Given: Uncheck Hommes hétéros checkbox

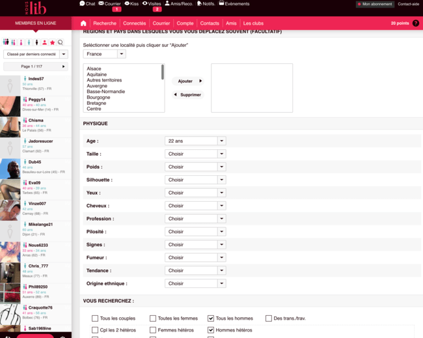Looking at the screenshot, I should coord(211,330).
